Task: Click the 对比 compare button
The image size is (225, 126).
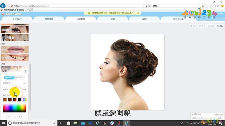Action: click(x=220, y=26)
